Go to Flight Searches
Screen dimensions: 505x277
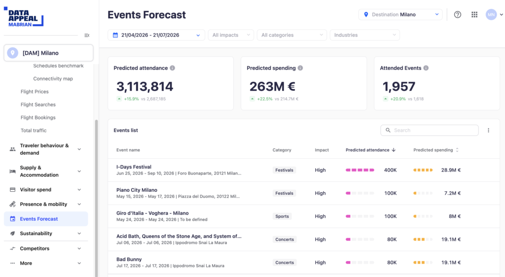(x=38, y=104)
